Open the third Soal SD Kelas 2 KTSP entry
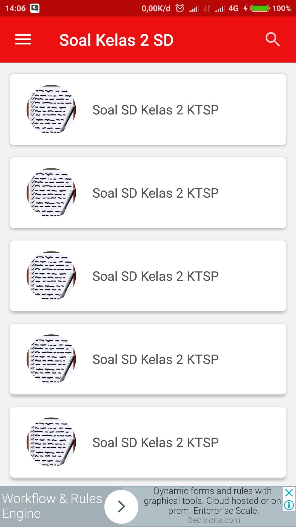Image resolution: width=296 pixels, height=527 pixels. pos(148,276)
